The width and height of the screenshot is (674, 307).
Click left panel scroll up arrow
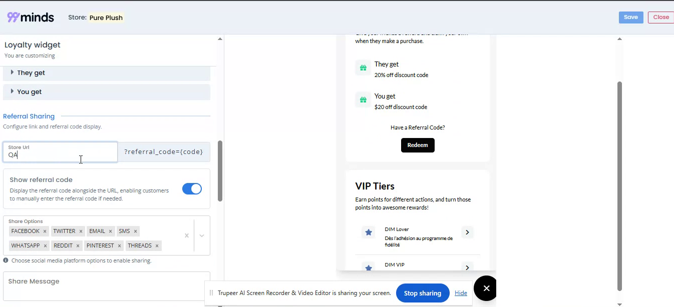click(x=220, y=39)
